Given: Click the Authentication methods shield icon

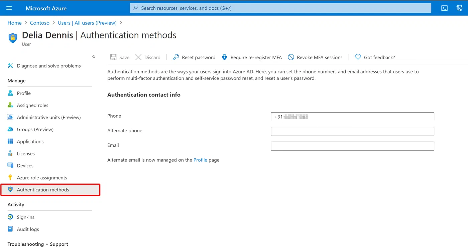Looking at the screenshot, I should (10, 190).
